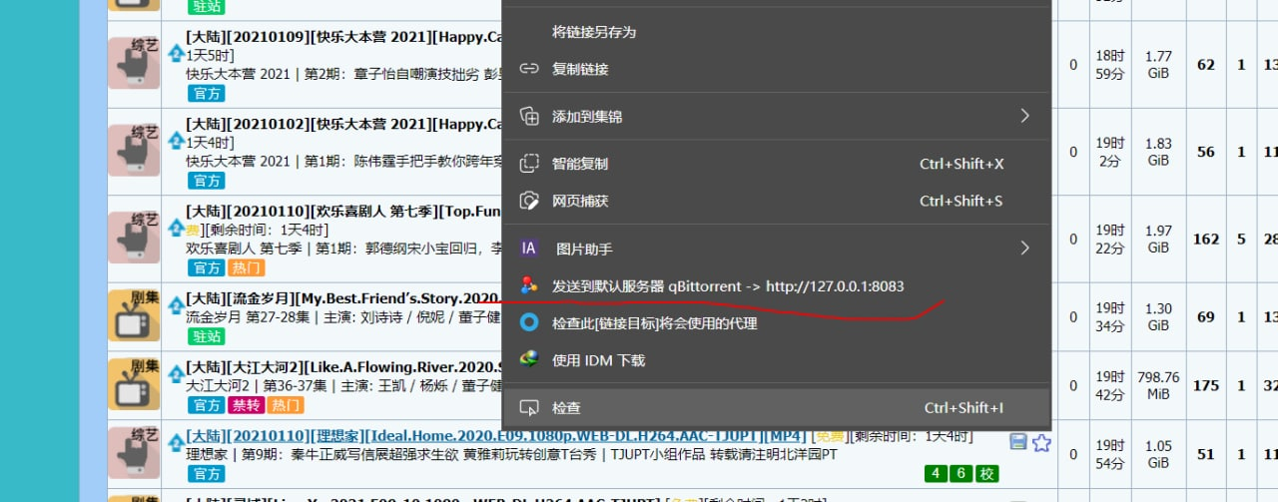Click 免费 label in 理想家 row
The height and width of the screenshot is (502, 1278).
point(832,437)
